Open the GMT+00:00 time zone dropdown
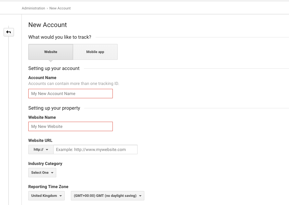The height and width of the screenshot is (205, 289). point(107,196)
